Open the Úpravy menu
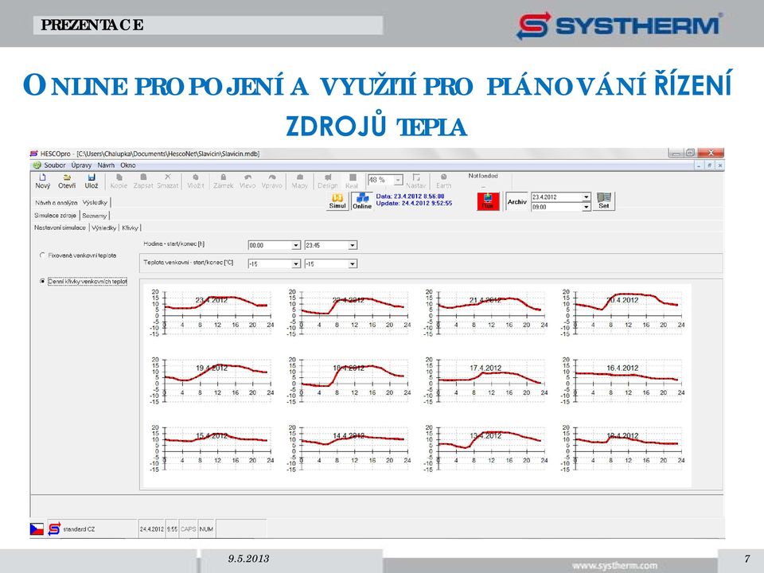Screen dimensions: 764x573 (81, 166)
